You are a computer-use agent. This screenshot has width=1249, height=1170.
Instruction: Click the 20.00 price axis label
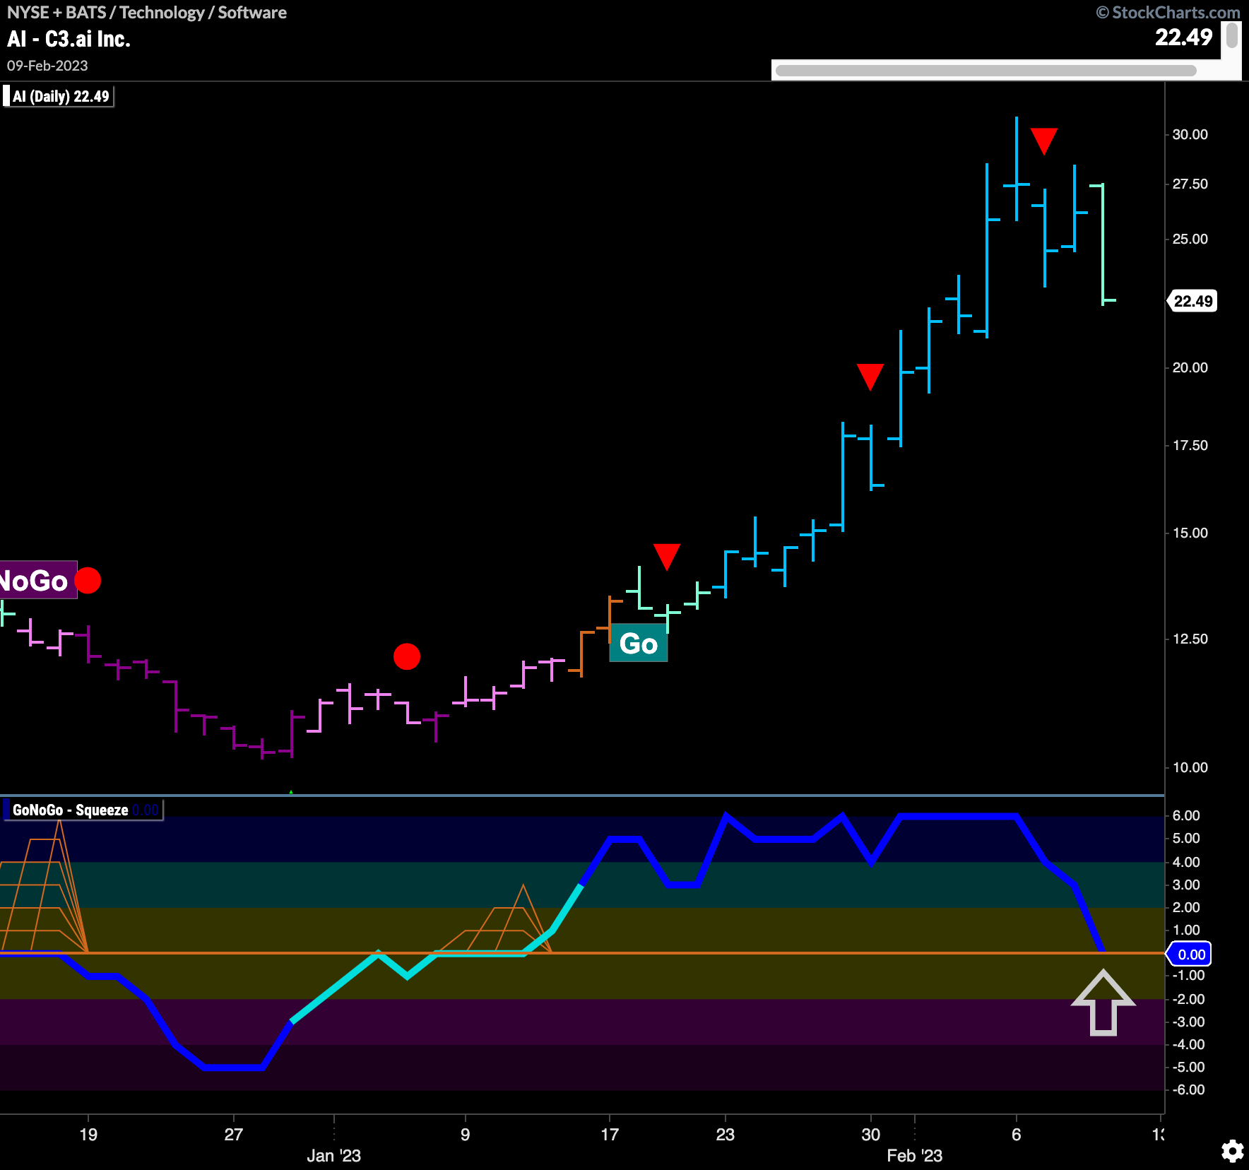1190,367
